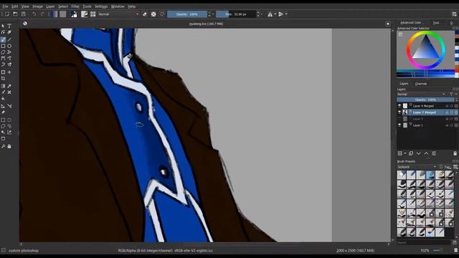The width and height of the screenshot is (459, 258).
Task: Open the Jackpack brush tag dropdown
Action: click(417, 167)
